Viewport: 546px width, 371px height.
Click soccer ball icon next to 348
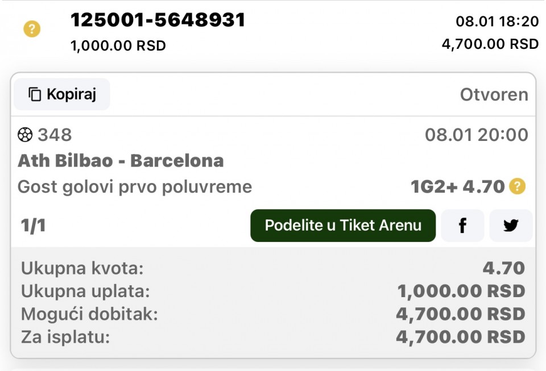pyautogui.click(x=25, y=135)
